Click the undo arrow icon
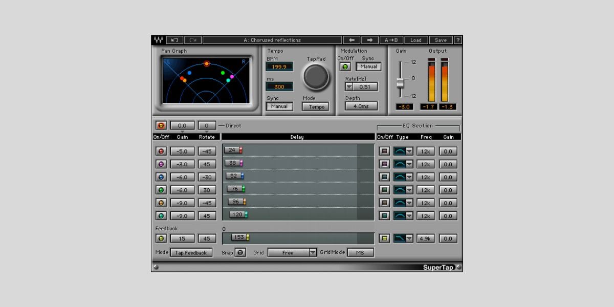The height and width of the screenshot is (307, 614). point(174,40)
